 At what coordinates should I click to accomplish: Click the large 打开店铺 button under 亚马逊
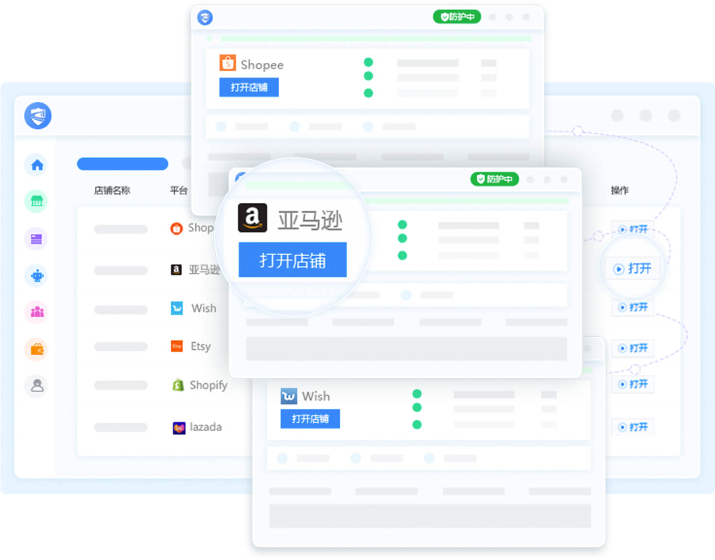pyautogui.click(x=292, y=260)
